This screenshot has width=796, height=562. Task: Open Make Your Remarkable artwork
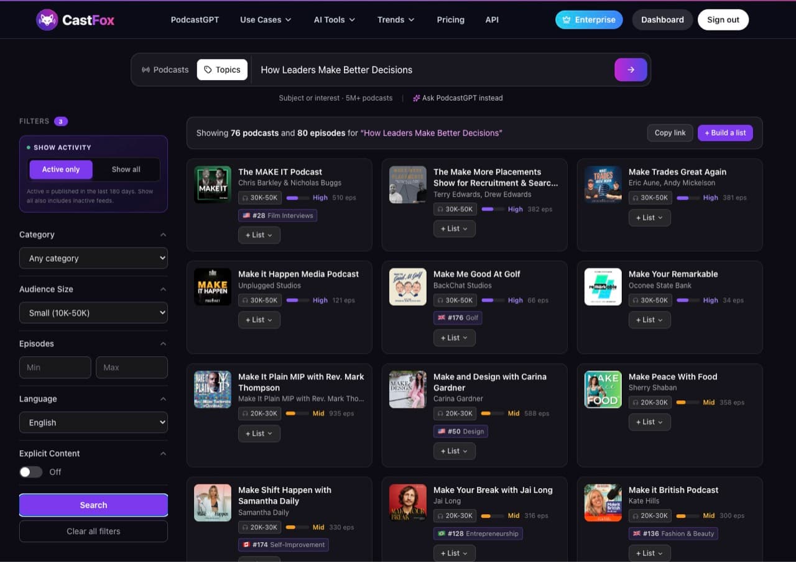click(603, 287)
